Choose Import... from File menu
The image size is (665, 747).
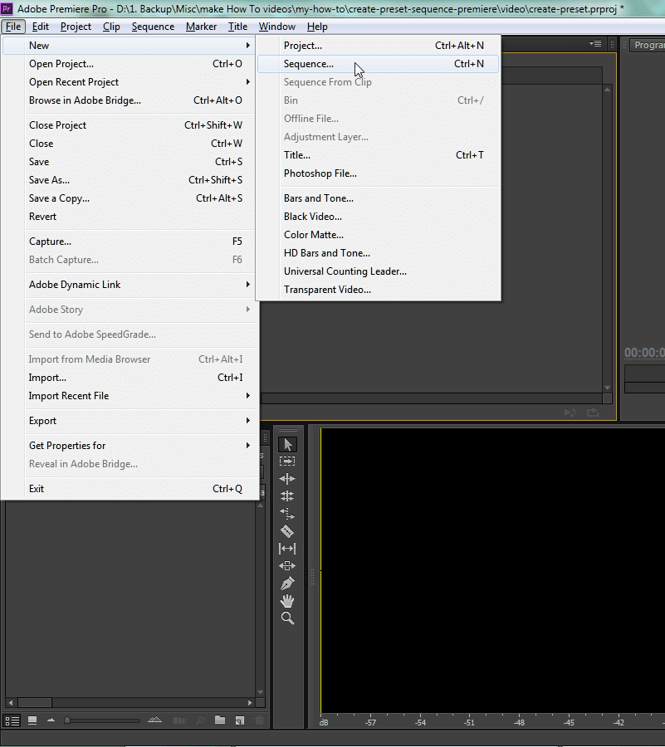(x=129, y=378)
